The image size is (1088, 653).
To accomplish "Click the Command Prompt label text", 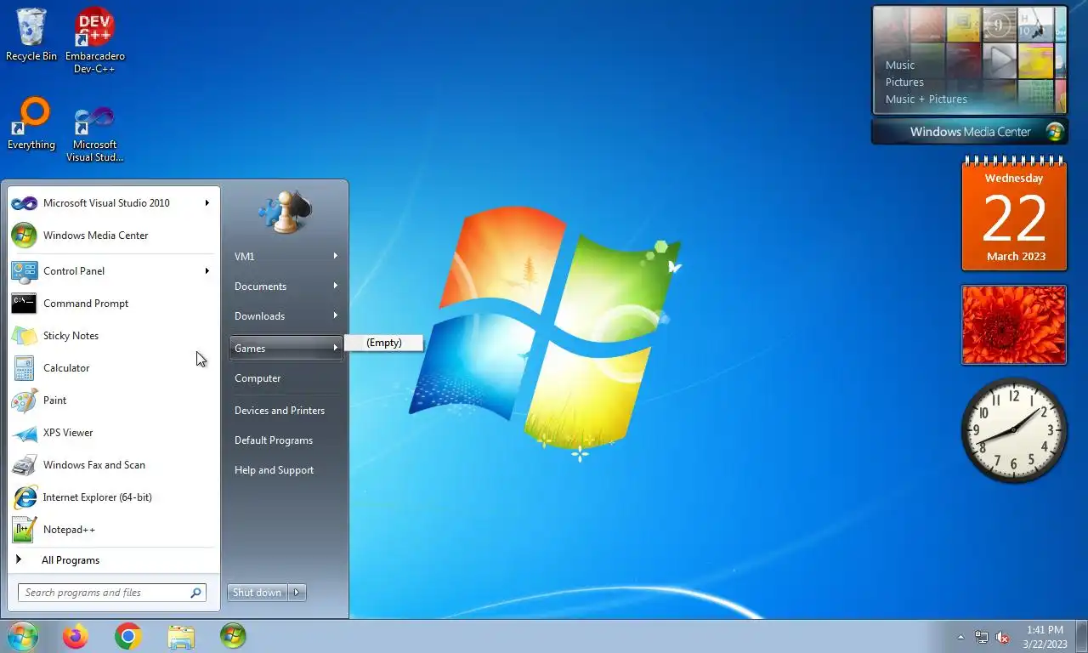I will point(86,304).
